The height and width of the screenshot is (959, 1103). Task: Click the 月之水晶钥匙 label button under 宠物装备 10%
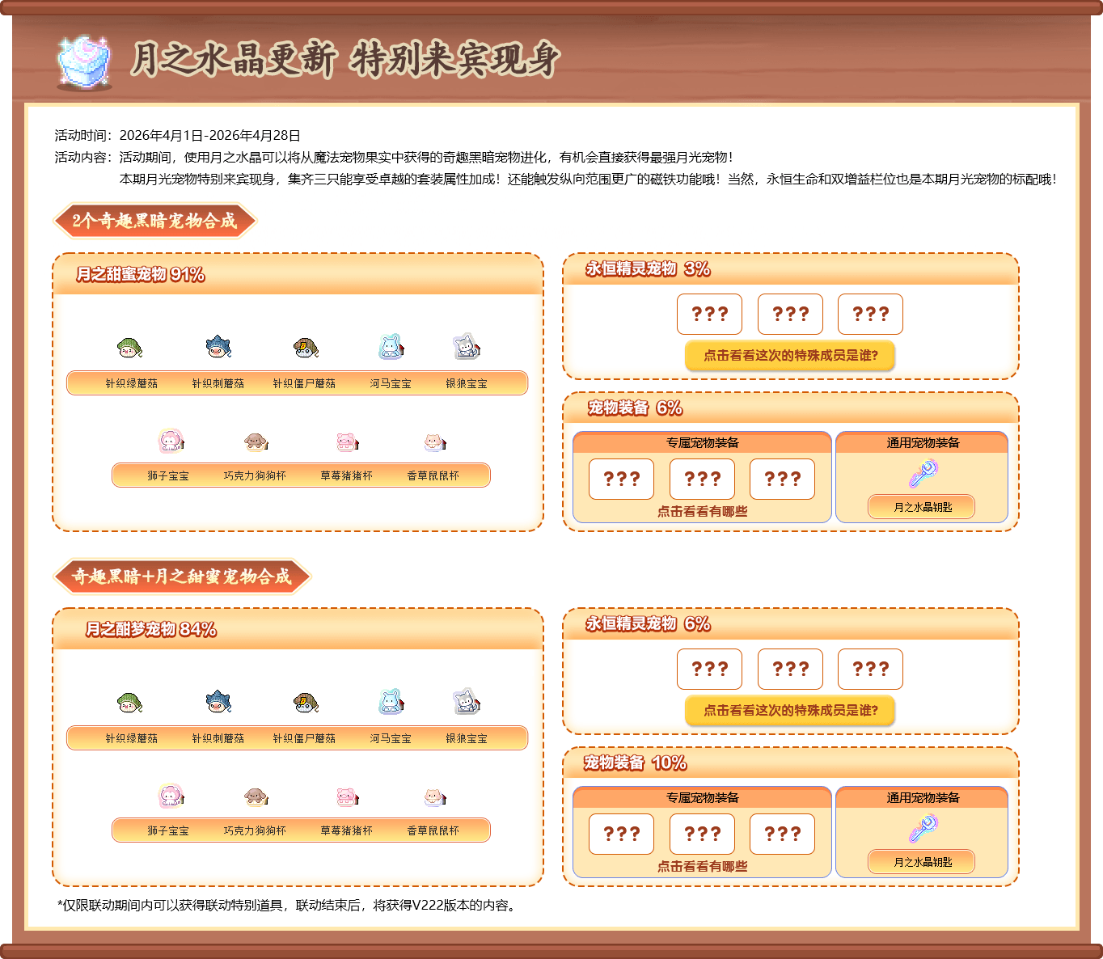tap(922, 862)
